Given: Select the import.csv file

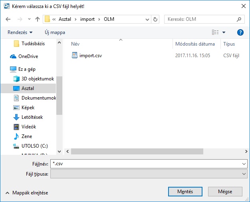Looking at the screenshot, I should point(90,56).
